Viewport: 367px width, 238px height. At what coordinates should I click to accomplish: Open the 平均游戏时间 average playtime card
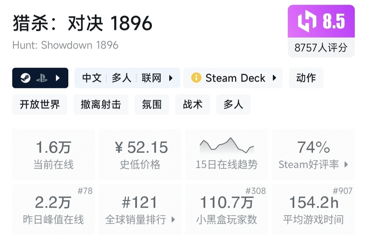tap(313, 209)
